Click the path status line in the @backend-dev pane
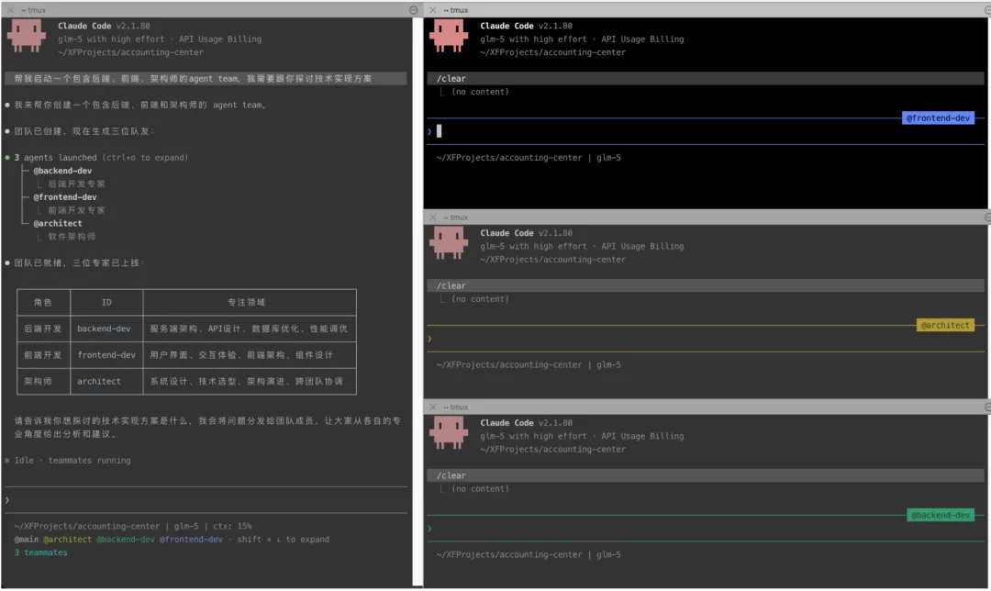 529,554
